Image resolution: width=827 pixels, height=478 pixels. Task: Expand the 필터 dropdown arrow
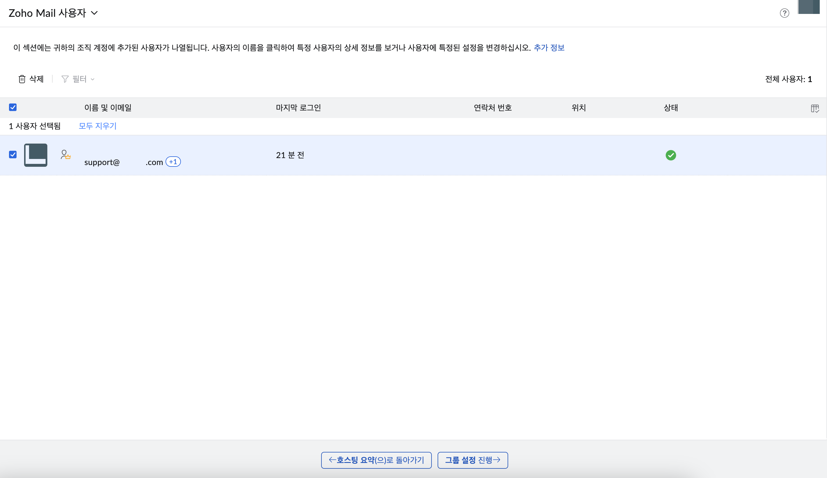tap(93, 79)
